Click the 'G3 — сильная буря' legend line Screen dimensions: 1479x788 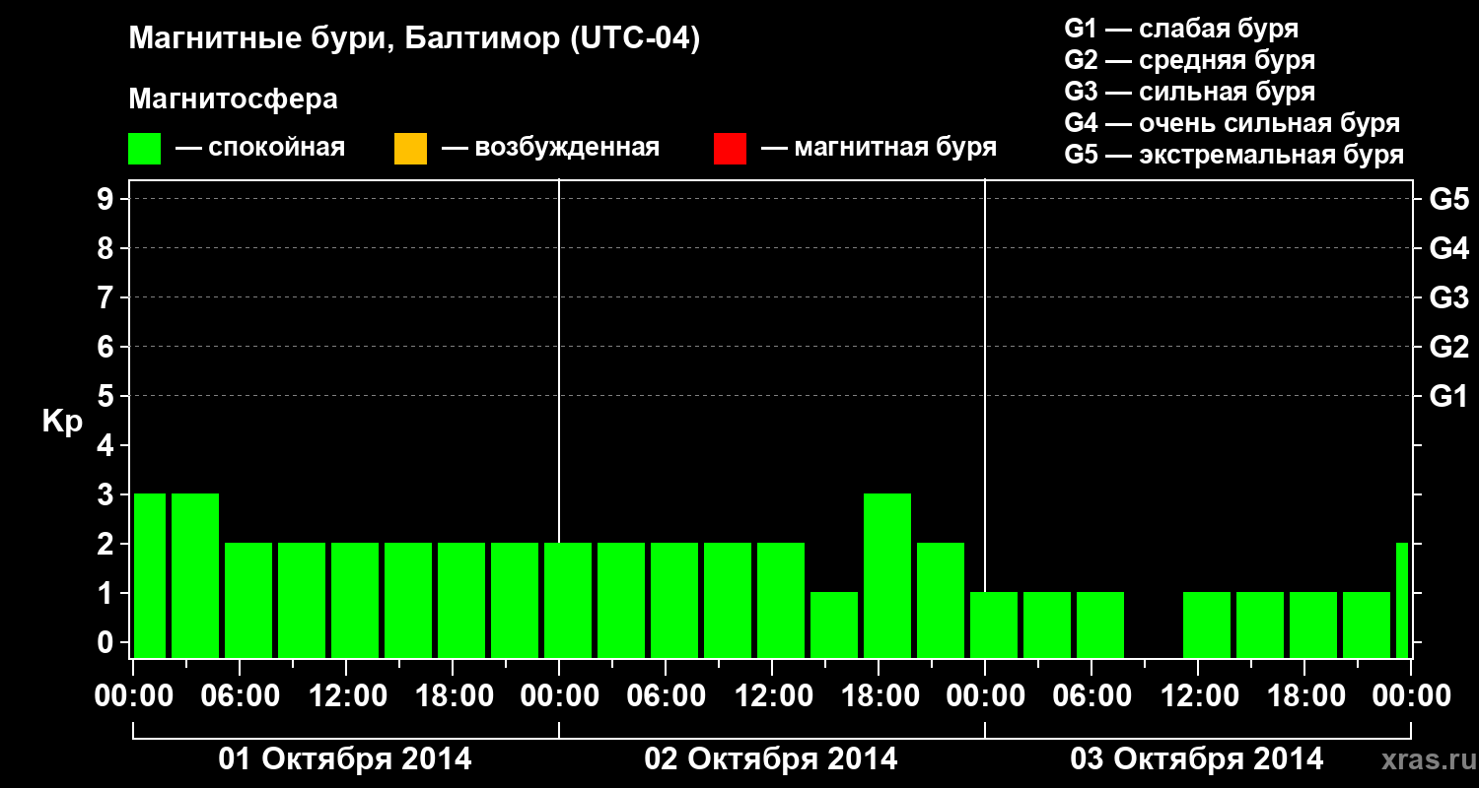[1190, 92]
